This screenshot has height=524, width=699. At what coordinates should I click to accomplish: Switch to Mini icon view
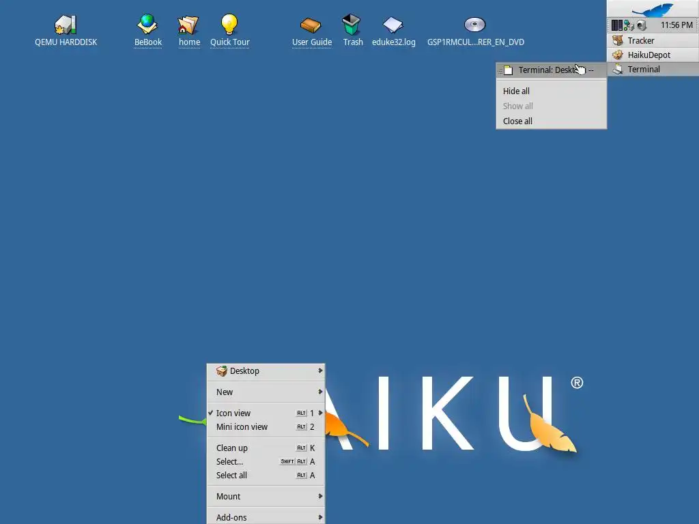266,427
